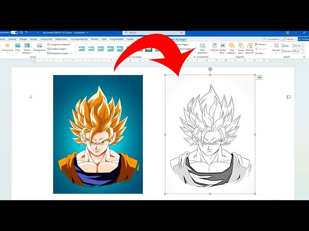309x231 pixels.
Task: Click Restablecer imagen
Action: 58,53
